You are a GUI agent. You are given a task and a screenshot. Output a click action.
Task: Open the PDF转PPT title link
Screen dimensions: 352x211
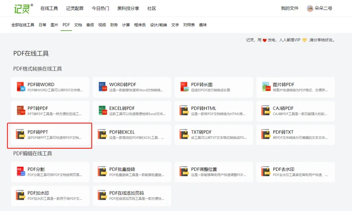click(38, 132)
